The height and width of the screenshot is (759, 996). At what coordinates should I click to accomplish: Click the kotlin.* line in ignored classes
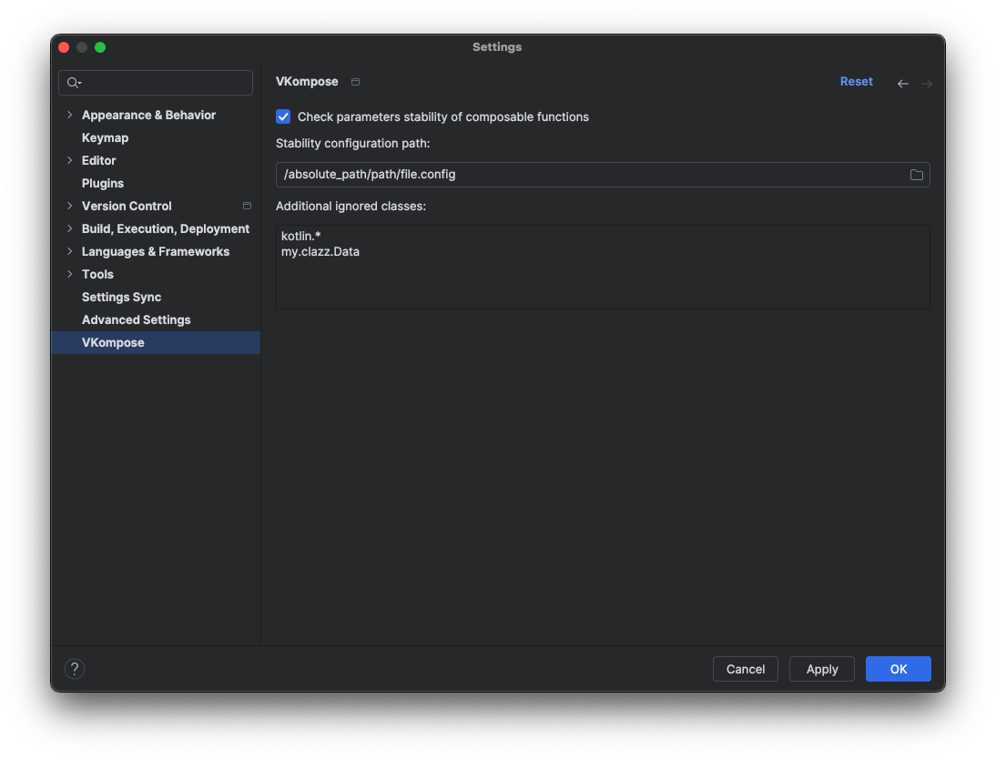pos(301,237)
